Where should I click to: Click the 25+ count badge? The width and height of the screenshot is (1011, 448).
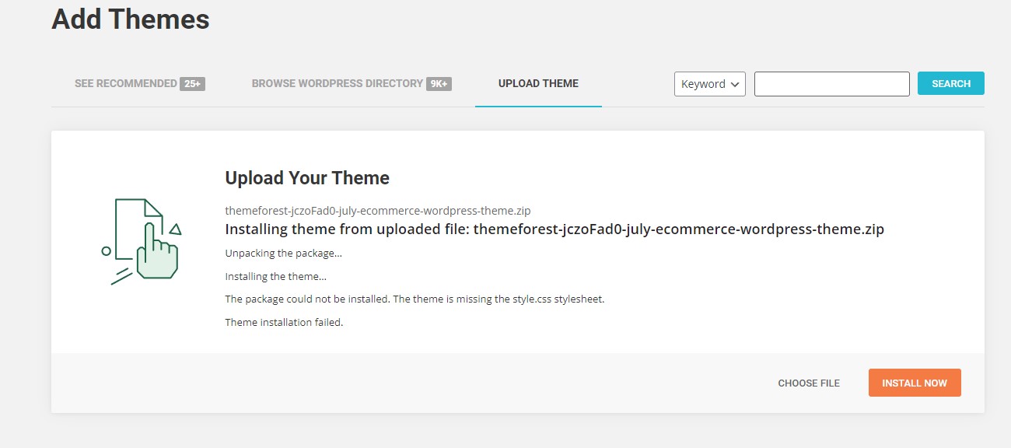(x=192, y=83)
